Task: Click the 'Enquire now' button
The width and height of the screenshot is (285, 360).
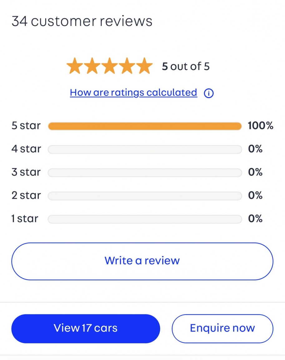Action: pos(222,328)
